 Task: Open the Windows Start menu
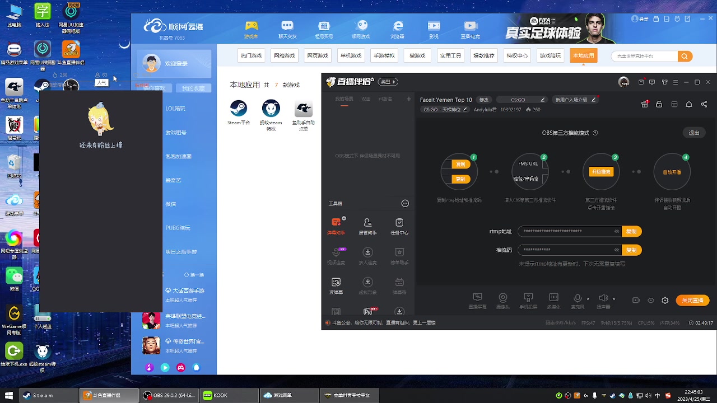8,395
